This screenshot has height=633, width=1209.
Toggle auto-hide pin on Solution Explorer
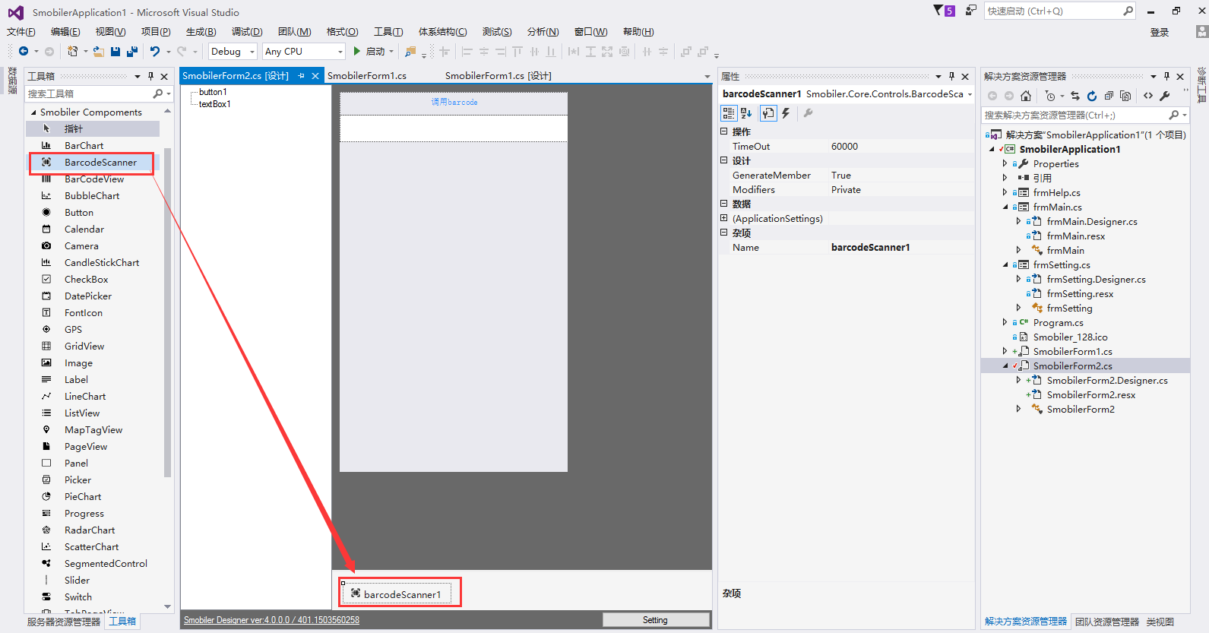[1166, 76]
